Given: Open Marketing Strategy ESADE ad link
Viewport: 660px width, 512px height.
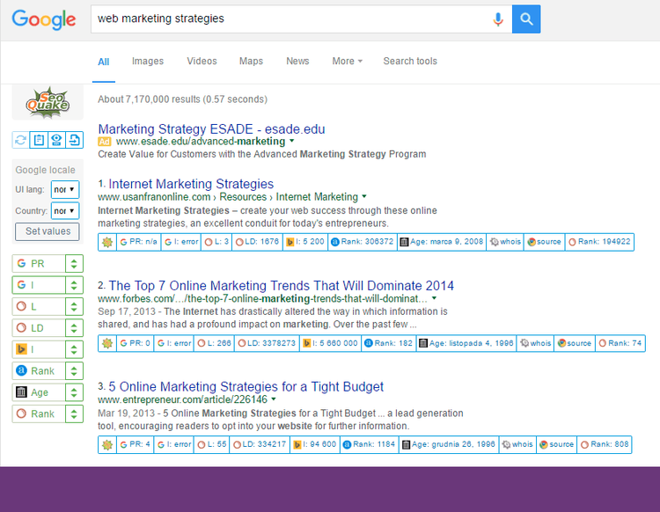Looking at the screenshot, I should [211, 129].
